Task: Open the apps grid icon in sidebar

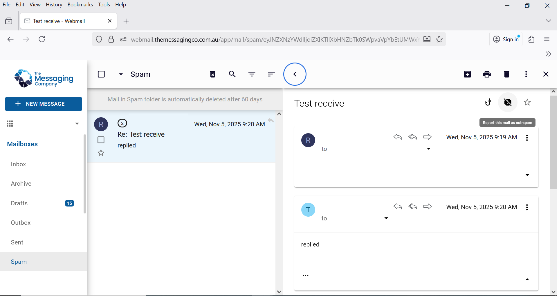Action: click(x=10, y=124)
